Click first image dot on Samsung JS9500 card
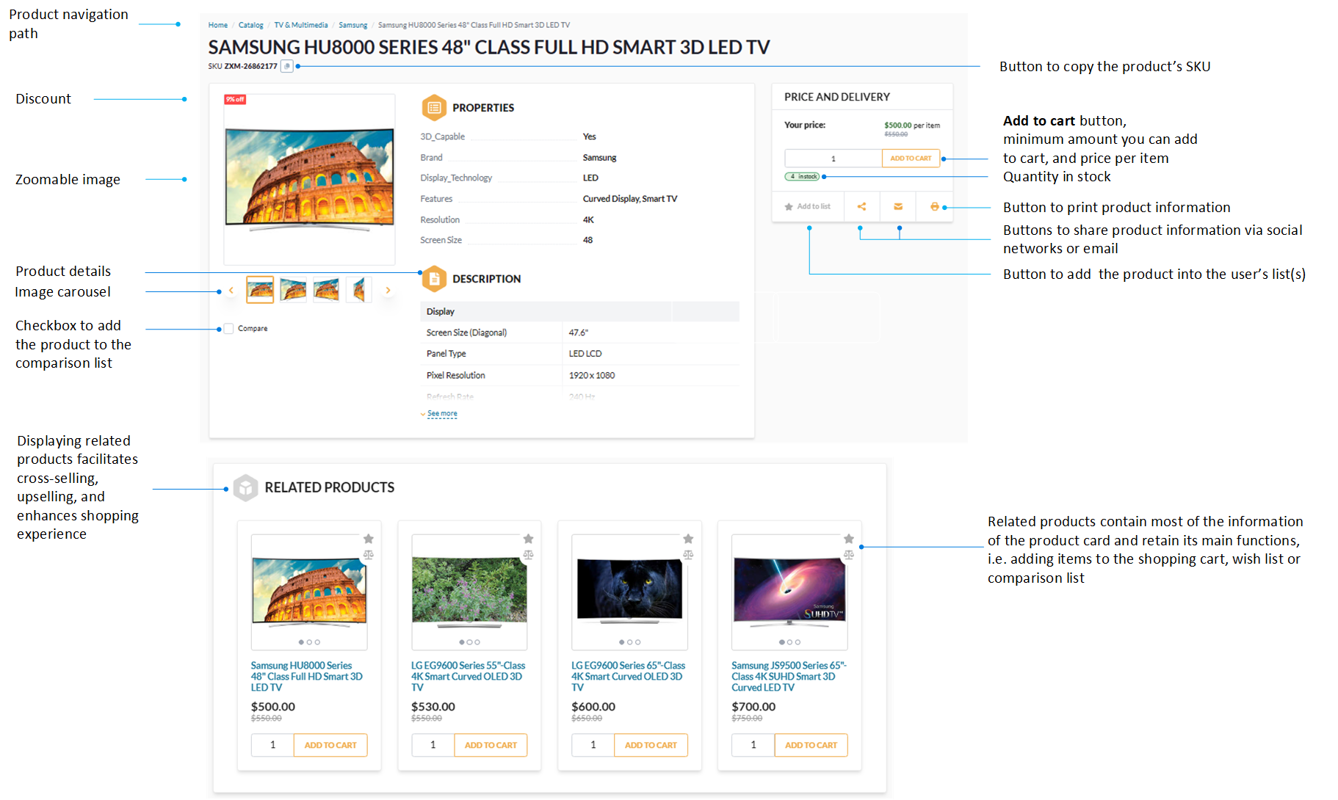1338x800 pixels. [781, 642]
